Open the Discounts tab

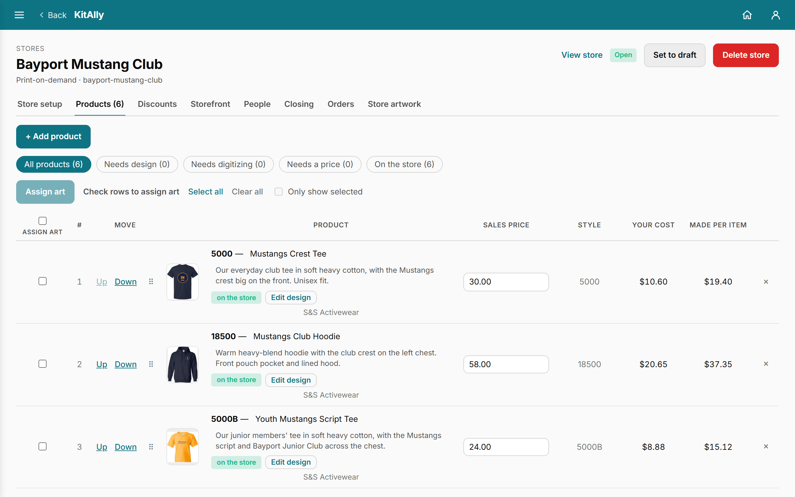[157, 104]
